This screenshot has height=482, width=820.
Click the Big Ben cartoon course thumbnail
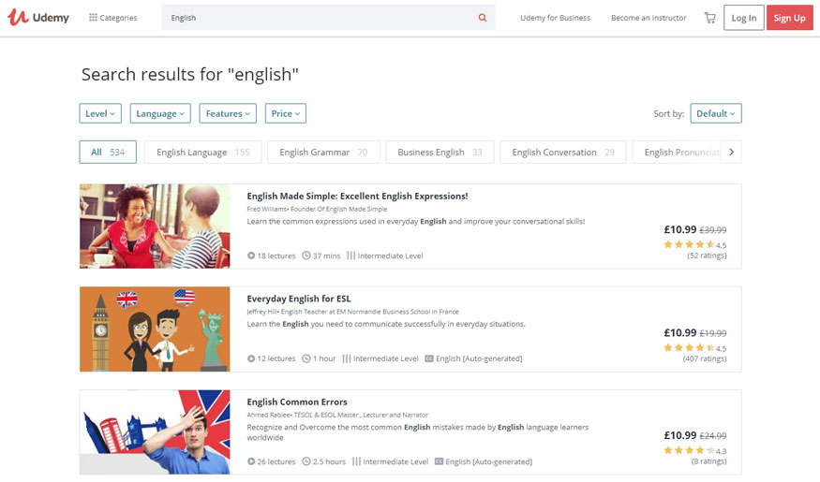coord(155,329)
